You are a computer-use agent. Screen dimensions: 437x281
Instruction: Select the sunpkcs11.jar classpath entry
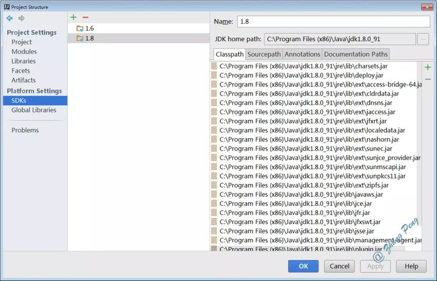(x=313, y=176)
